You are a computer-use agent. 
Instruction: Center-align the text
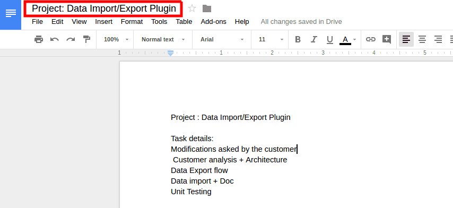422,39
